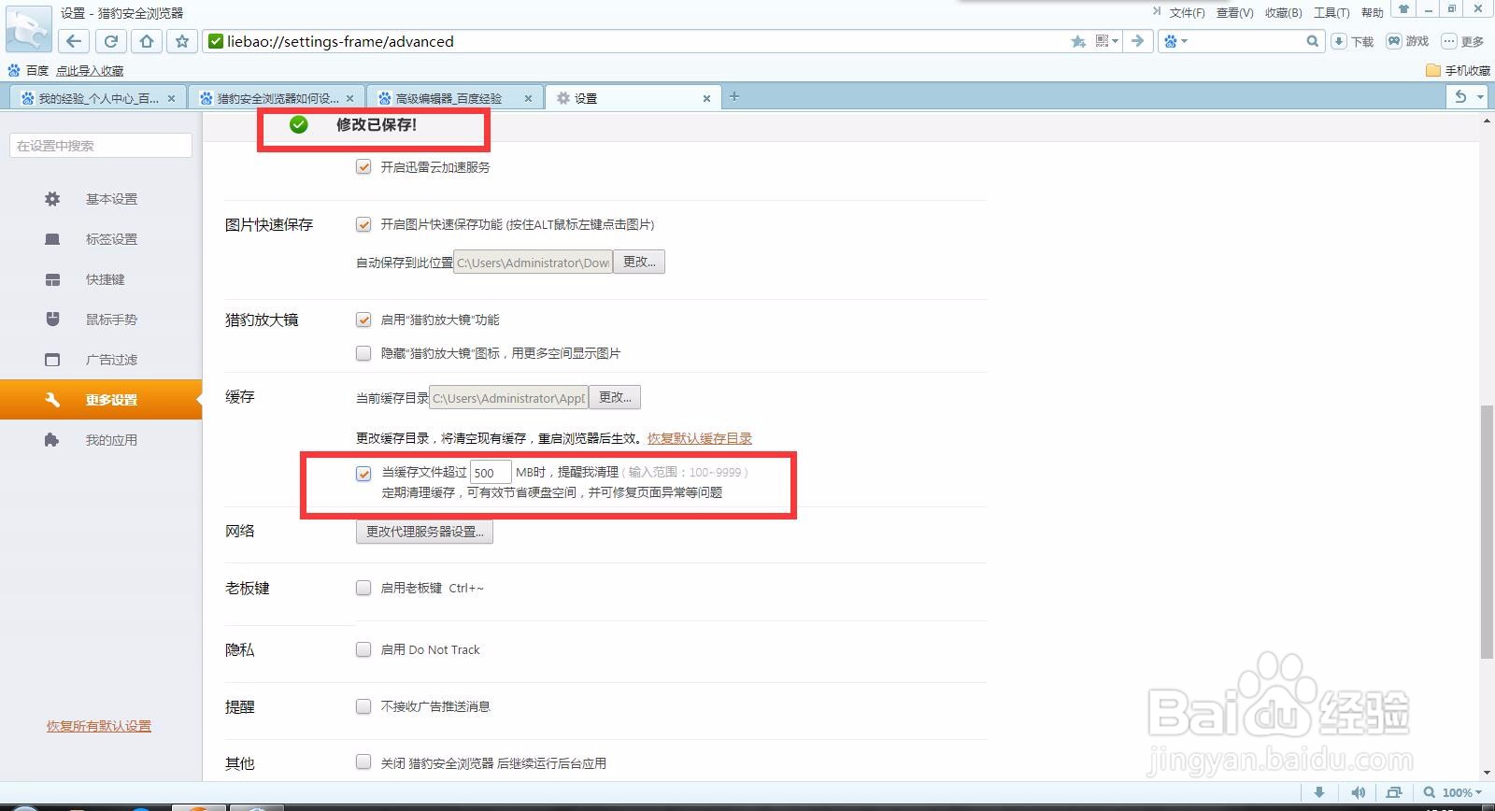Screen dimensions: 1495x811
Task: Toggle the cache size reminder checkbox
Action: 363,474
